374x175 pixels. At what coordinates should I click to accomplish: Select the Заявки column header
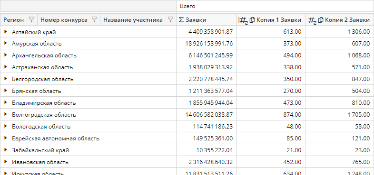pyautogui.click(x=207, y=20)
